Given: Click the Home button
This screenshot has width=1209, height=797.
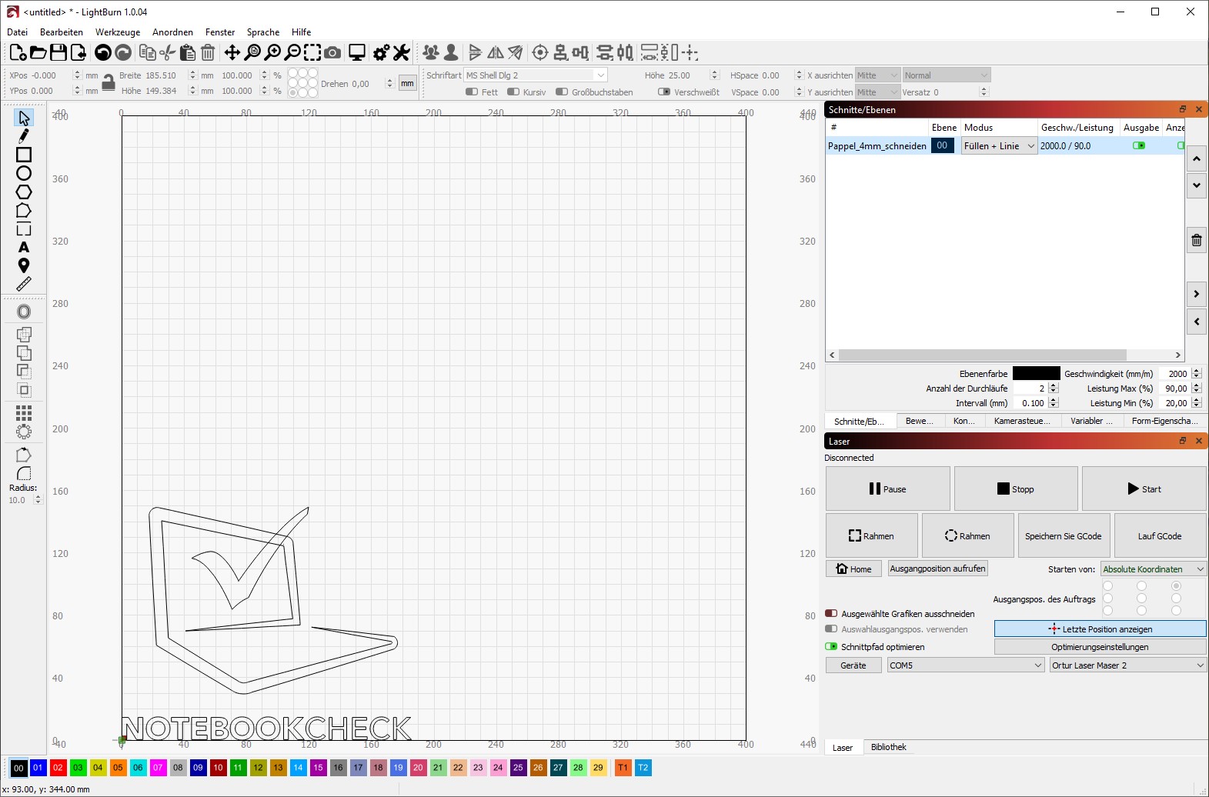Looking at the screenshot, I should click(853, 569).
